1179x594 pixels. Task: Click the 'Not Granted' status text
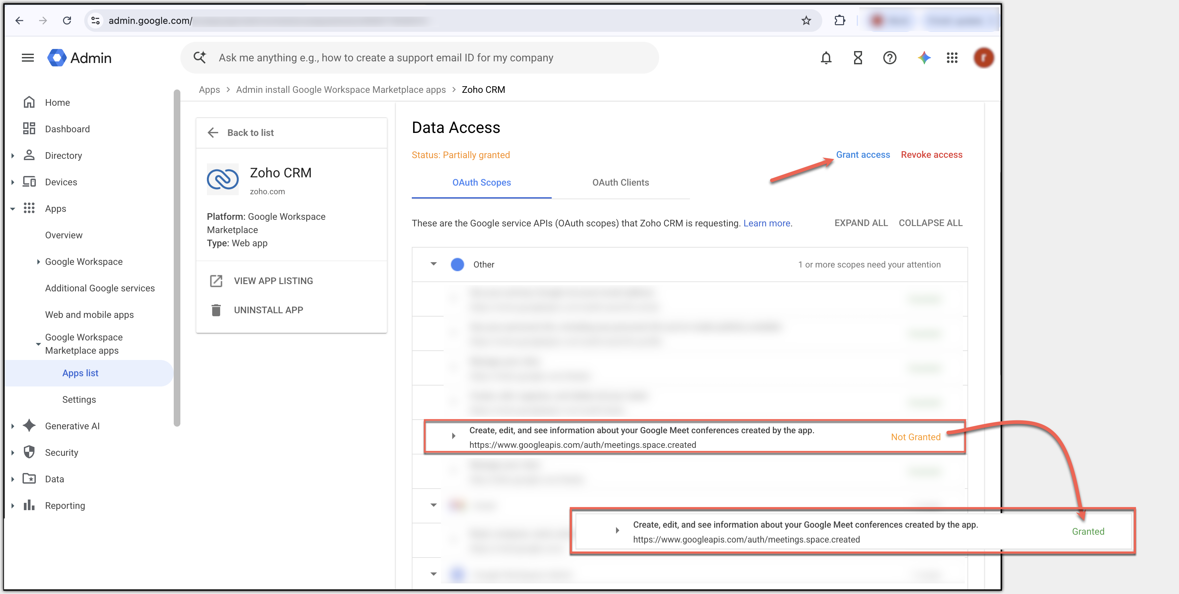click(915, 437)
